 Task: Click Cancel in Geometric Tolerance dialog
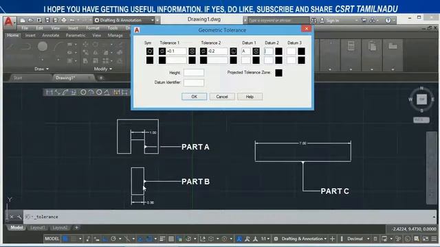pos(222,97)
